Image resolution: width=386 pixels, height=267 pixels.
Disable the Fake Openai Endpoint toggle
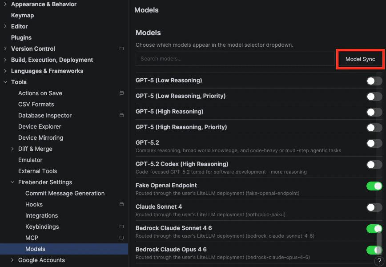point(374,186)
